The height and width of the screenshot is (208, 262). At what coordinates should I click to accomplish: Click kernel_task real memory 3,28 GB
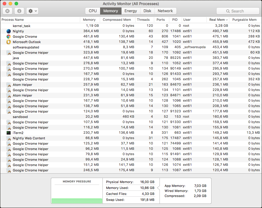(x=221, y=26)
